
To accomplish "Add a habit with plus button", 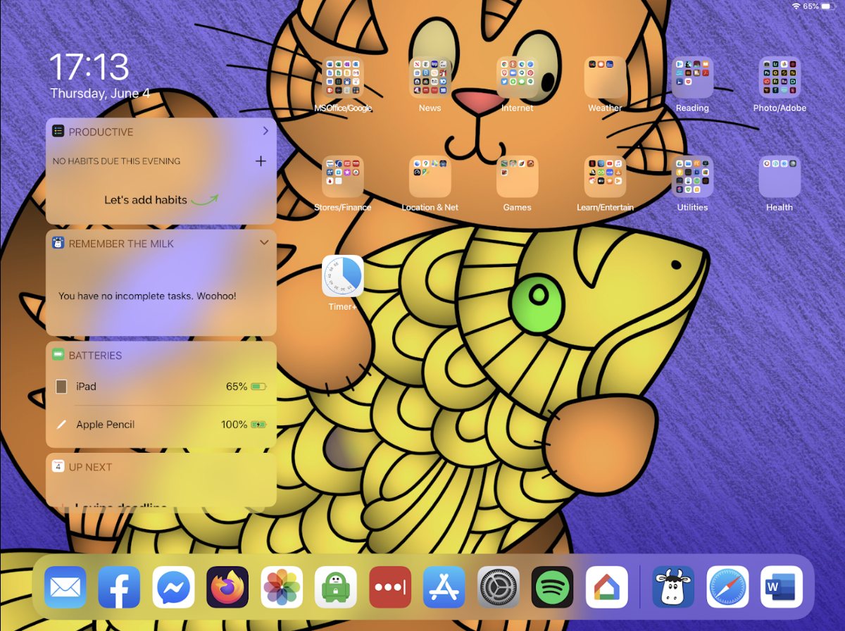I will coord(261,161).
